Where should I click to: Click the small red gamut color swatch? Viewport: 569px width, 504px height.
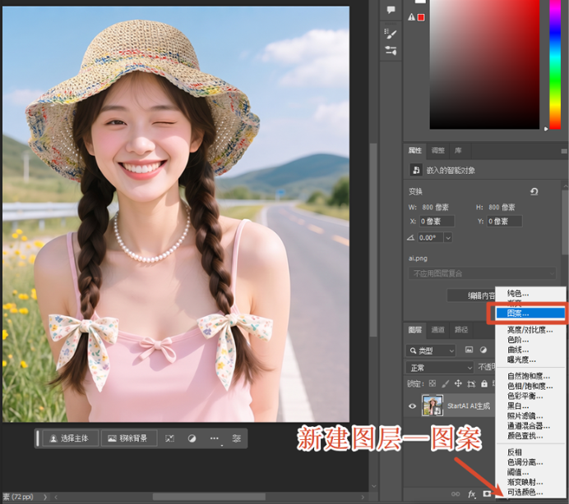pyautogui.click(x=421, y=17)
